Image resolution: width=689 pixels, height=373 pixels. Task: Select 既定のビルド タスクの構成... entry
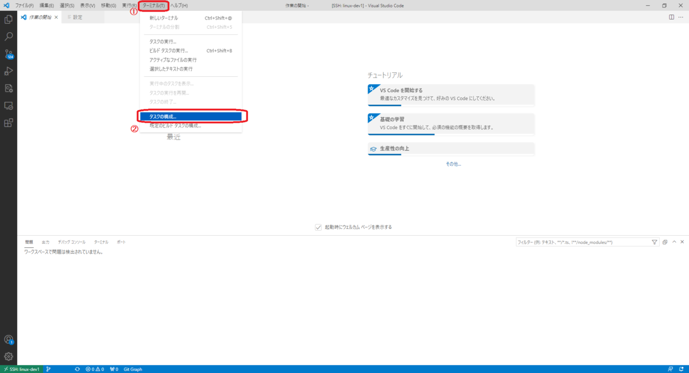point(191,125)
